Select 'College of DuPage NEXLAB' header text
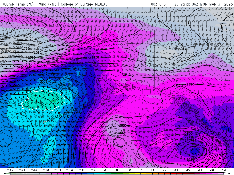Screen dimensions: 234x175 click(x=84, y=4)
